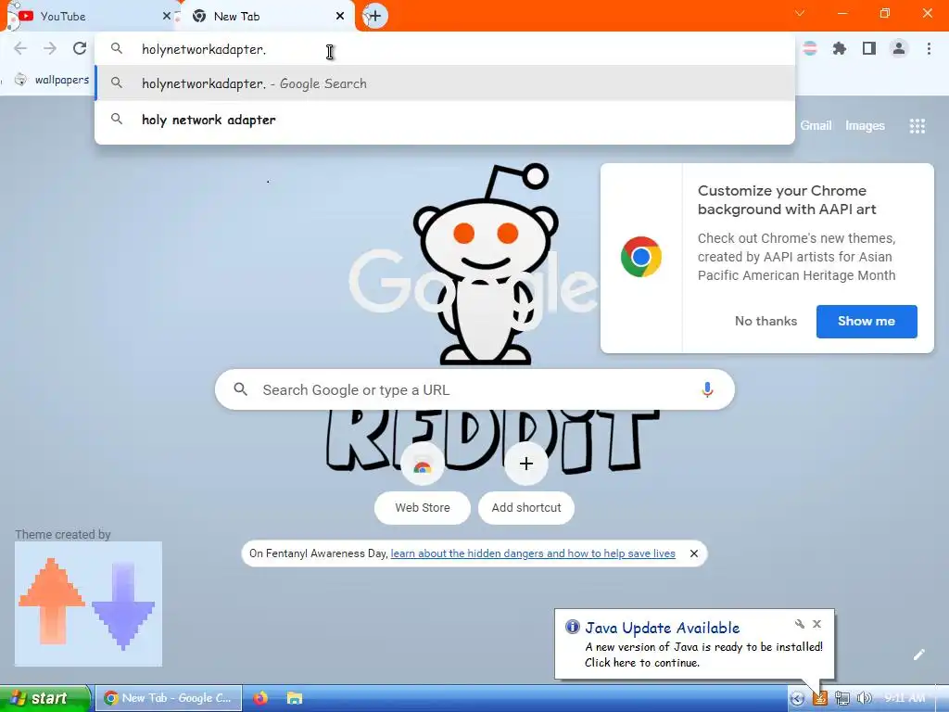Open the Java balloon wrench options
This screenshot has height=712, width=949.
point(800,624)
